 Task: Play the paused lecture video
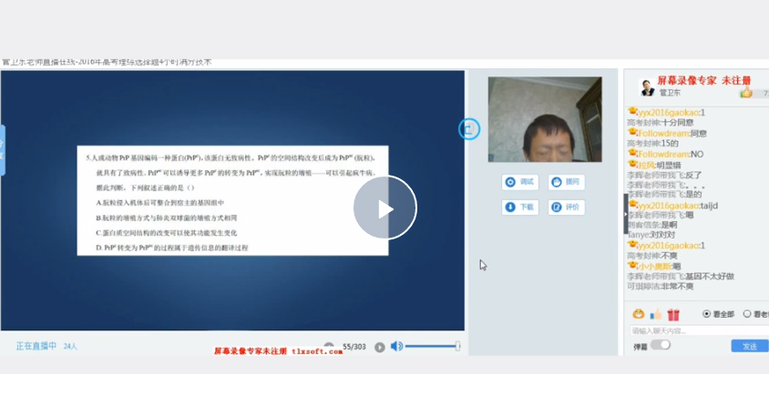click(x=385, y=208)
